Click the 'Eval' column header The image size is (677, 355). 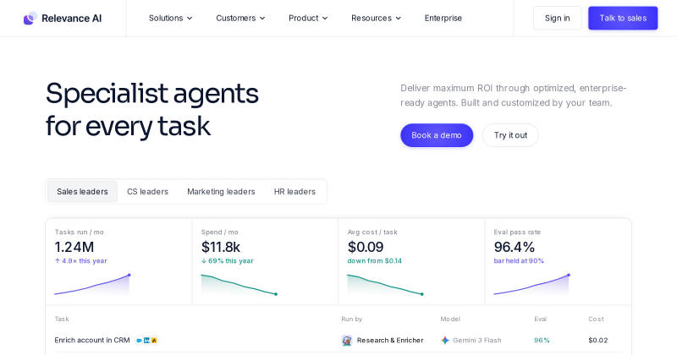541,319
